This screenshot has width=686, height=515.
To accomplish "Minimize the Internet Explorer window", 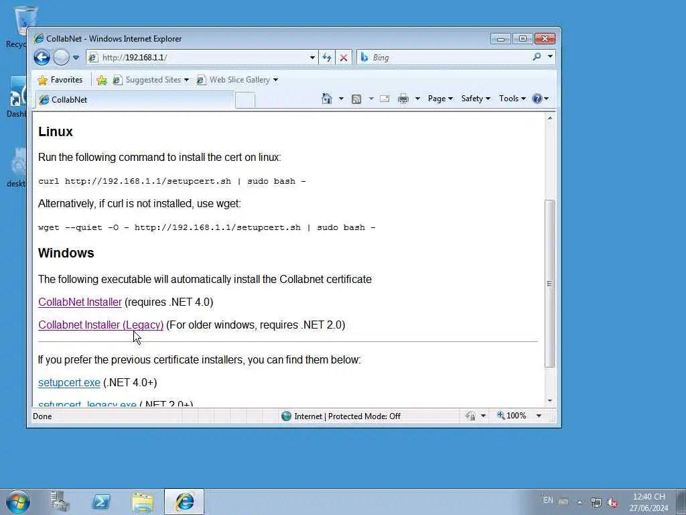I will (x=500, y=39).
